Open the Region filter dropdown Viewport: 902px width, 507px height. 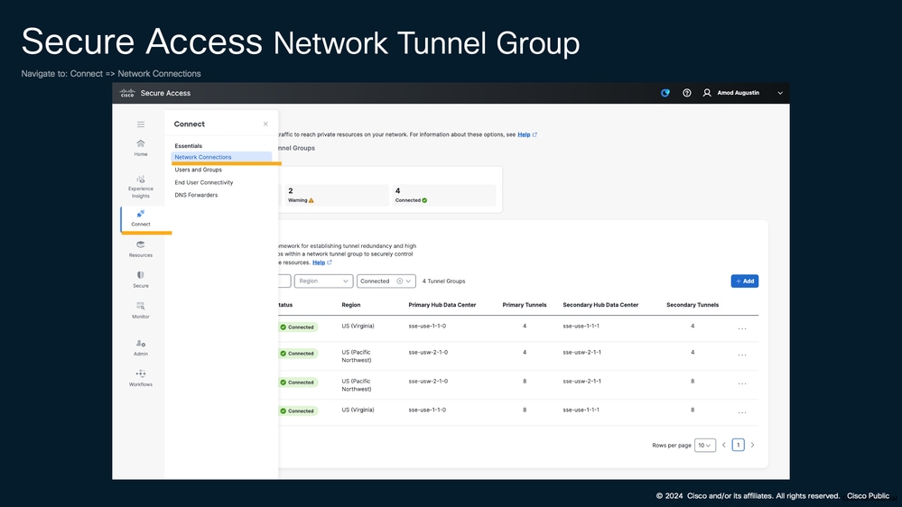click(x=323, y=281)
